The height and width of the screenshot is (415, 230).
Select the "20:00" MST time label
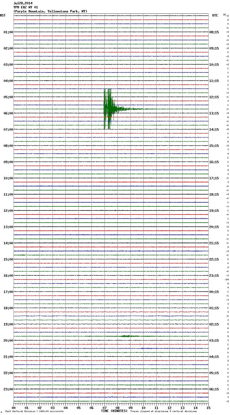[8, 341]
